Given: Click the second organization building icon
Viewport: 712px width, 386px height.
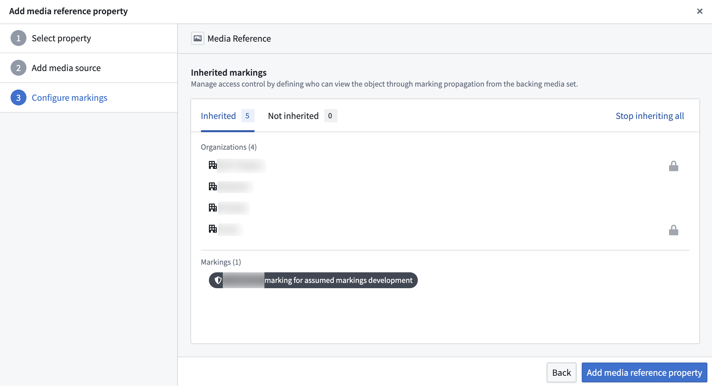Looking at the screenshot, I should tap(213, 186).
